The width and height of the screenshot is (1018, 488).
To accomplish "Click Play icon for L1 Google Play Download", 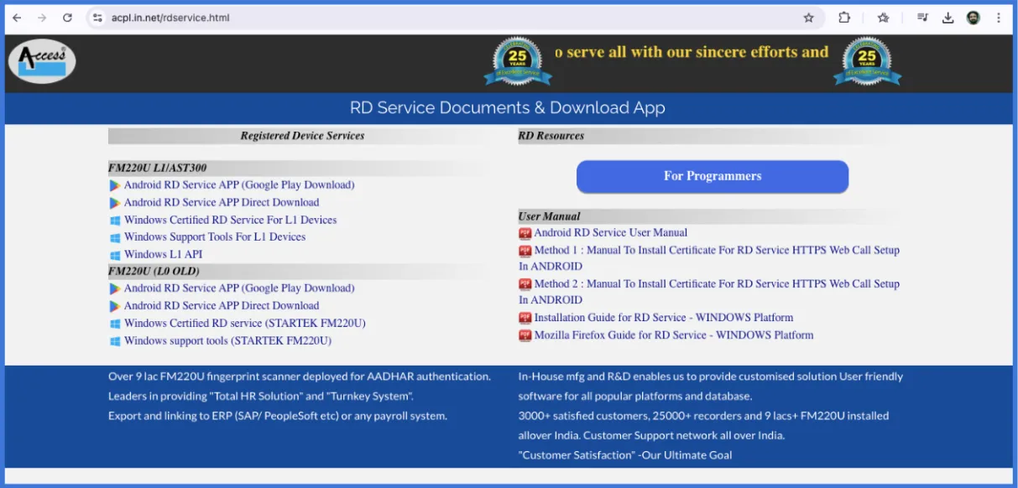I will (x=115, y=185).
